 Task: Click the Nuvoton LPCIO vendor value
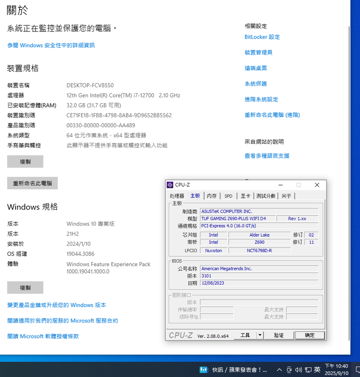click(213, 251)
